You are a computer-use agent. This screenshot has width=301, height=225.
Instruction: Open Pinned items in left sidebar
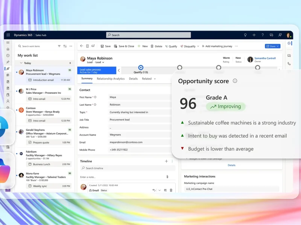point(8,62)
